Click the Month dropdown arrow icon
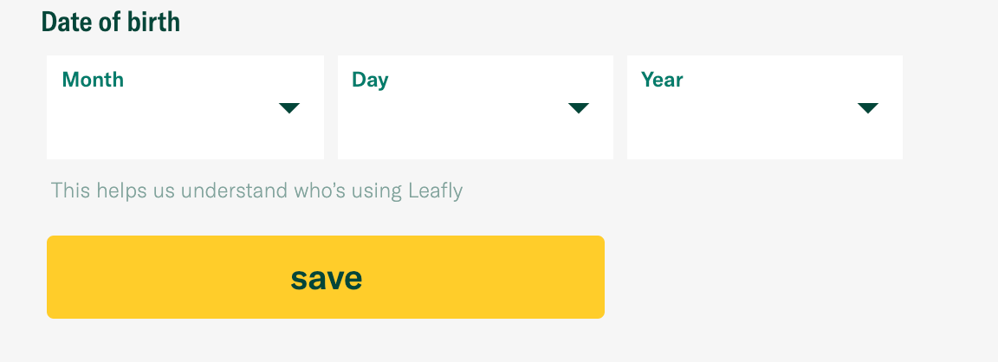Image resolution: width=998 pixels, height=362 pixels. tap(289, 108)
